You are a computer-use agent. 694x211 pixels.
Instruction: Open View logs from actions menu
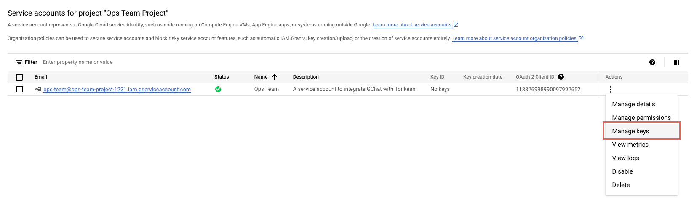625,158
